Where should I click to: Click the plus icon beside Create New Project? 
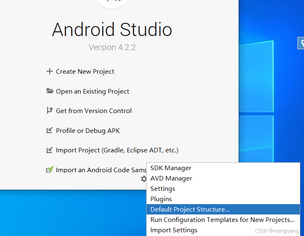[x=50, y=71]
